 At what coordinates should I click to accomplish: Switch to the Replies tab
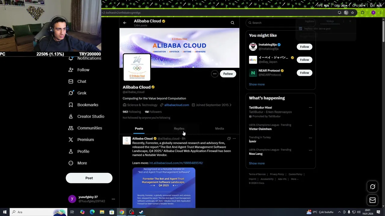point(179,128)
